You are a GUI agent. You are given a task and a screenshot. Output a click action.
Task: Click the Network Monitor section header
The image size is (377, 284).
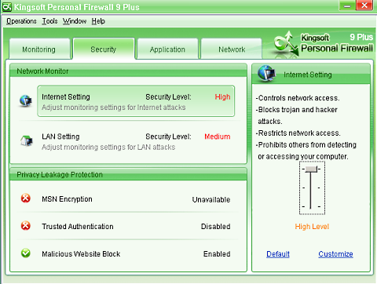128,71
